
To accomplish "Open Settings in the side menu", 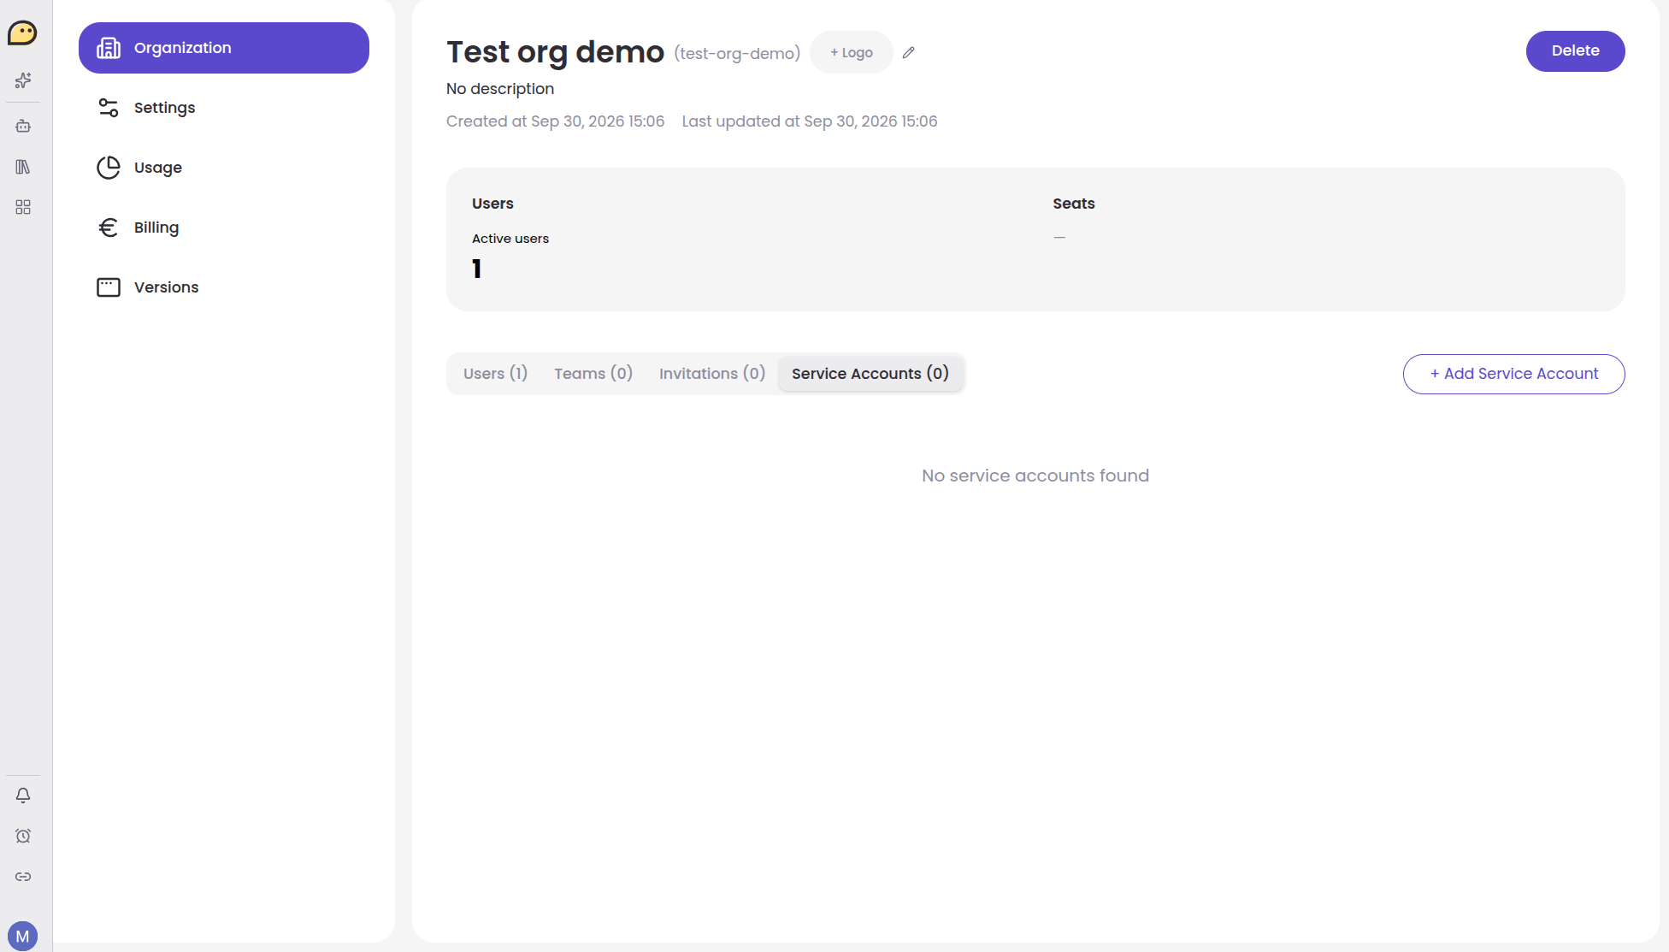I will tap(224, 108).
